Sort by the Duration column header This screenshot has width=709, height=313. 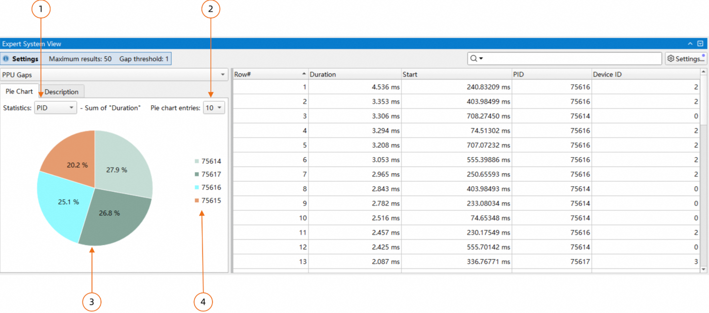pos(354,74)
